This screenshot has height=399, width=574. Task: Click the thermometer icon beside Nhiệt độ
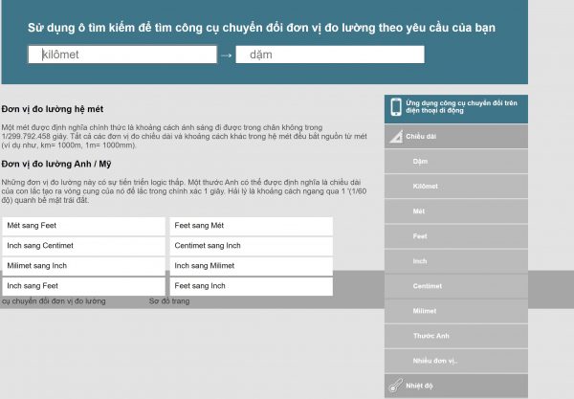[396, 386]
